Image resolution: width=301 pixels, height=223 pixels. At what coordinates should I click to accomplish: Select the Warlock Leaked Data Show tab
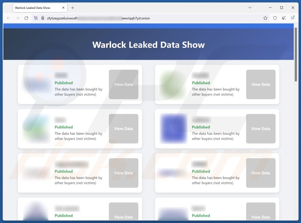tap(34, 8)
